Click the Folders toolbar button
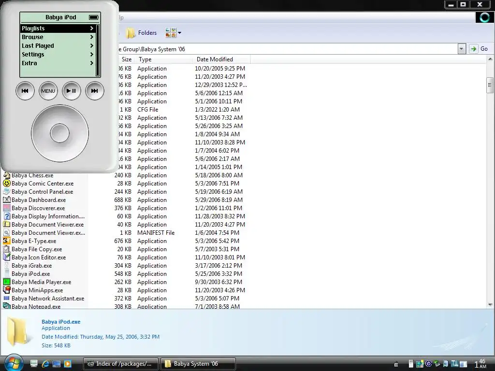Image resolution: width=495 pixels, height=371 pixels. tap(141, 33)
